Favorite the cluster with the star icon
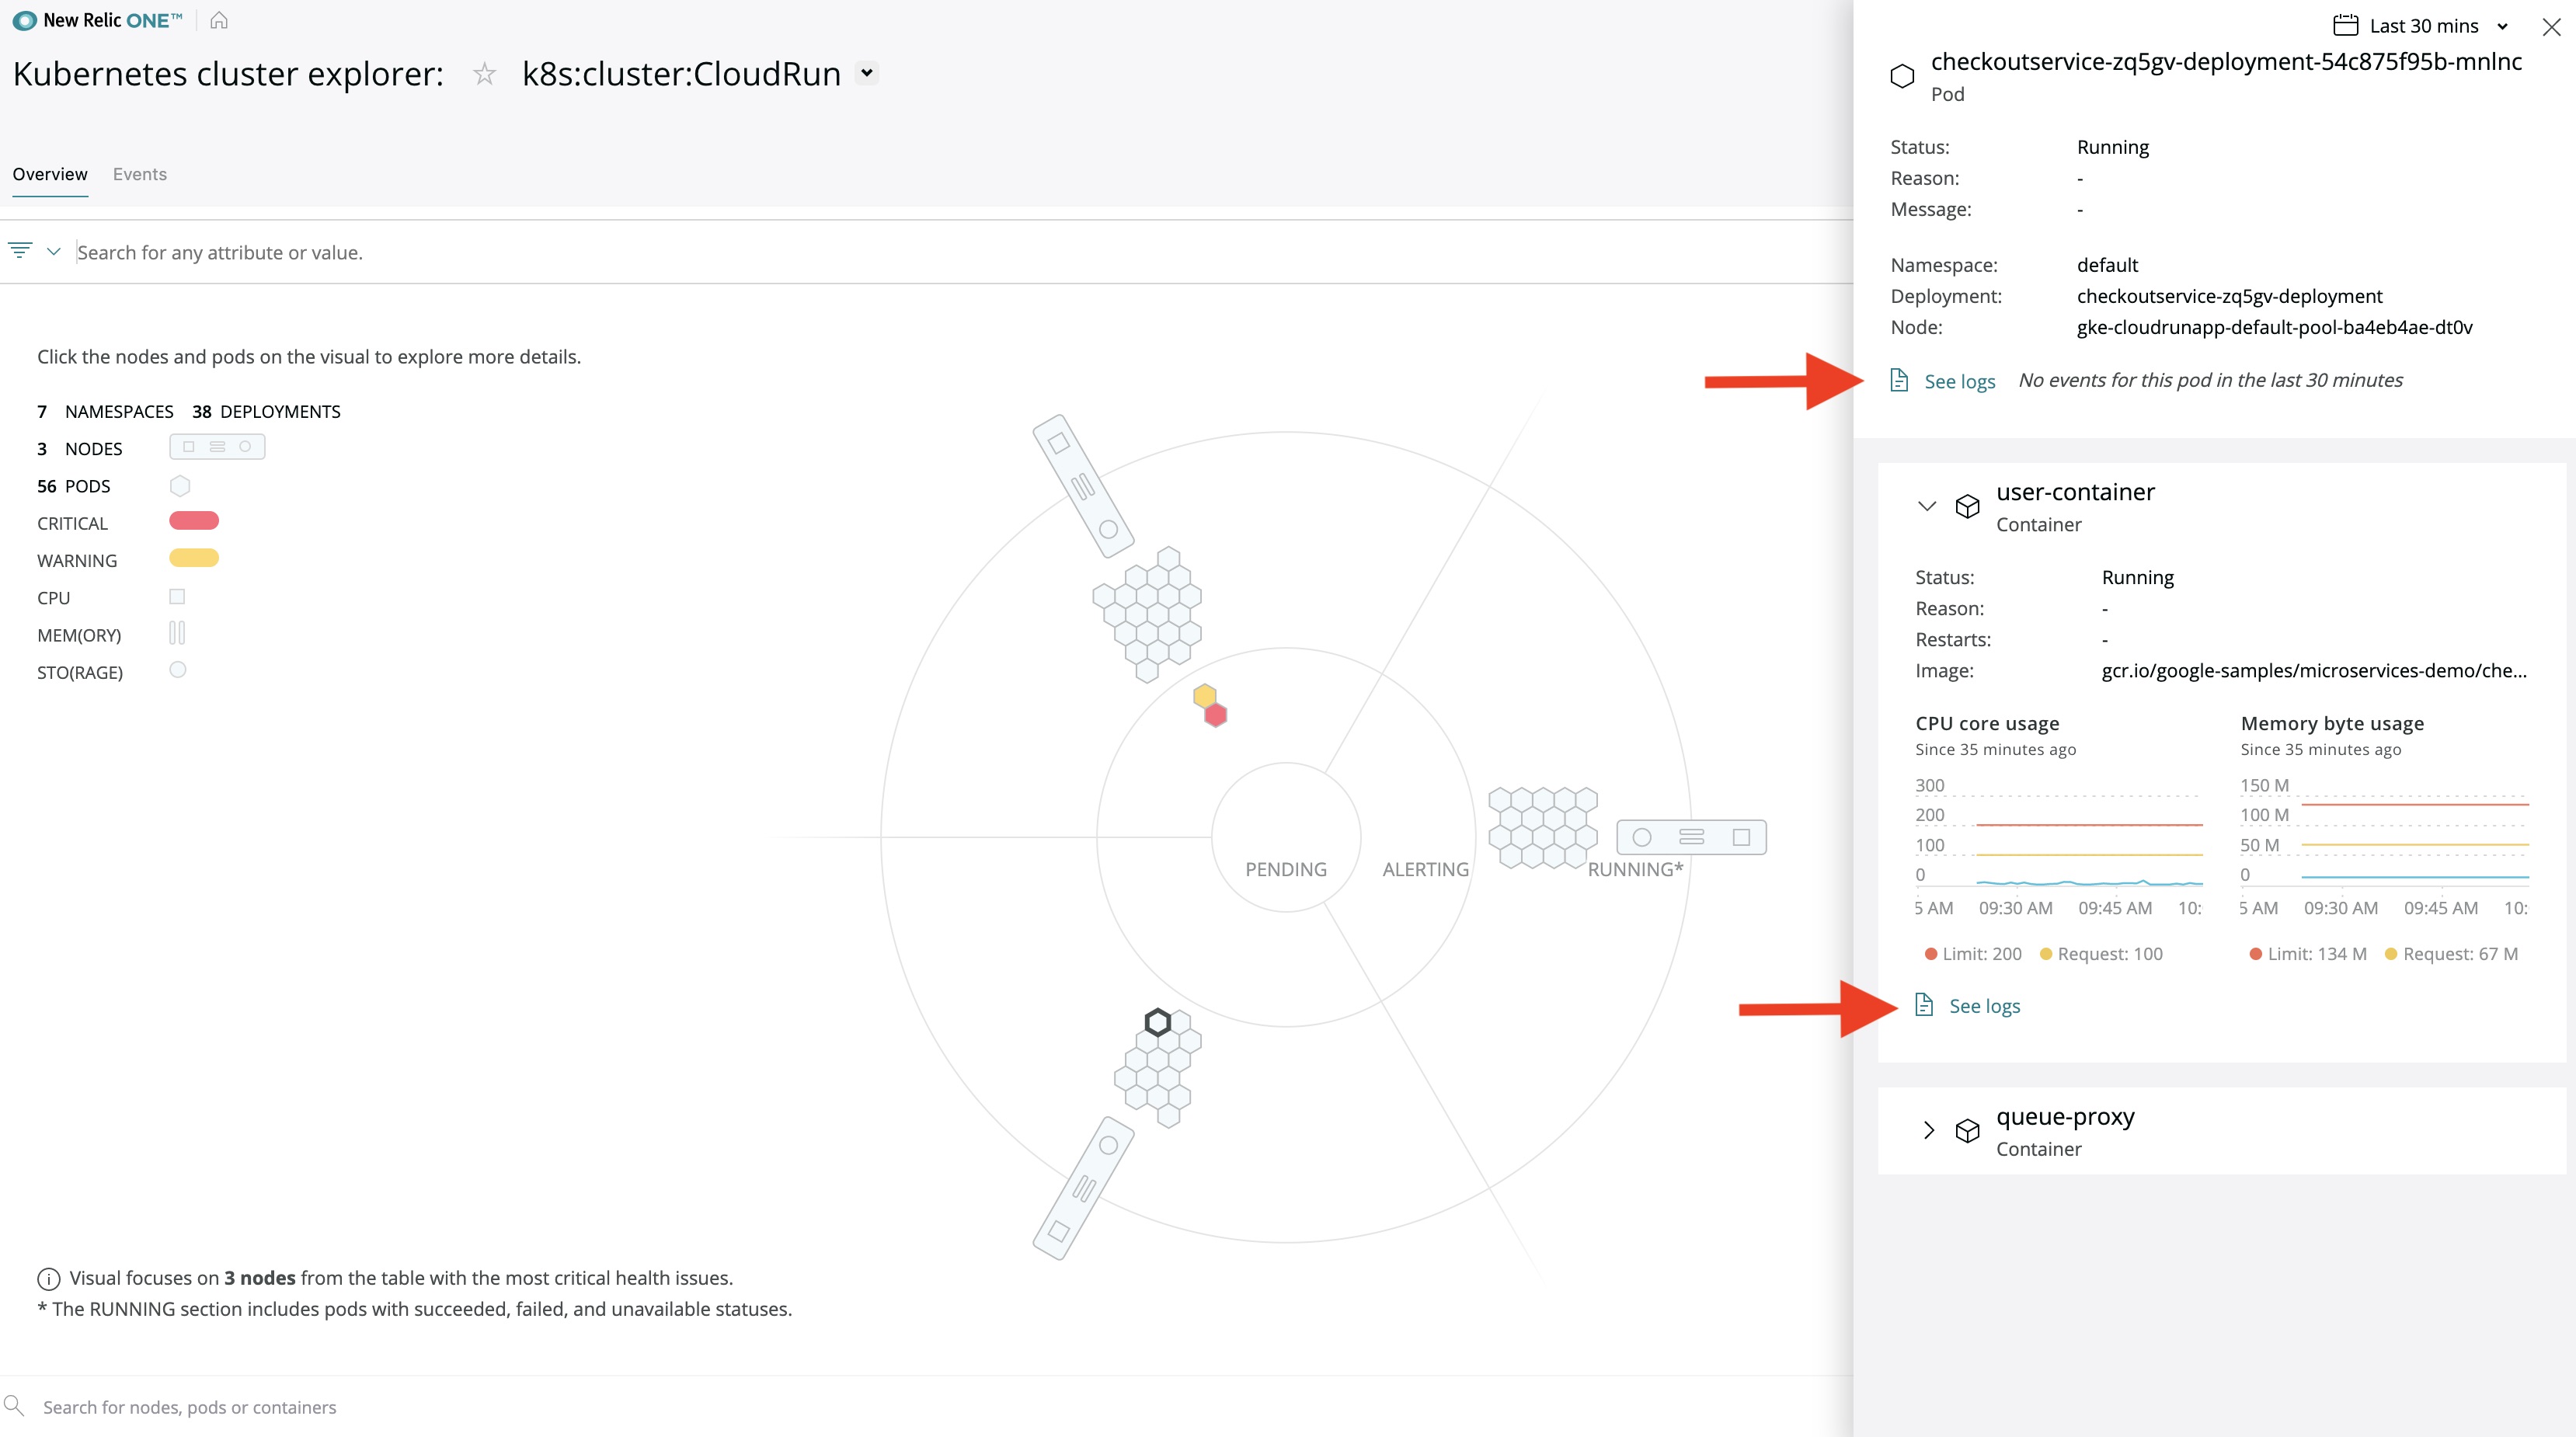Screen dimensions: 2576x1437 (484, 74)
